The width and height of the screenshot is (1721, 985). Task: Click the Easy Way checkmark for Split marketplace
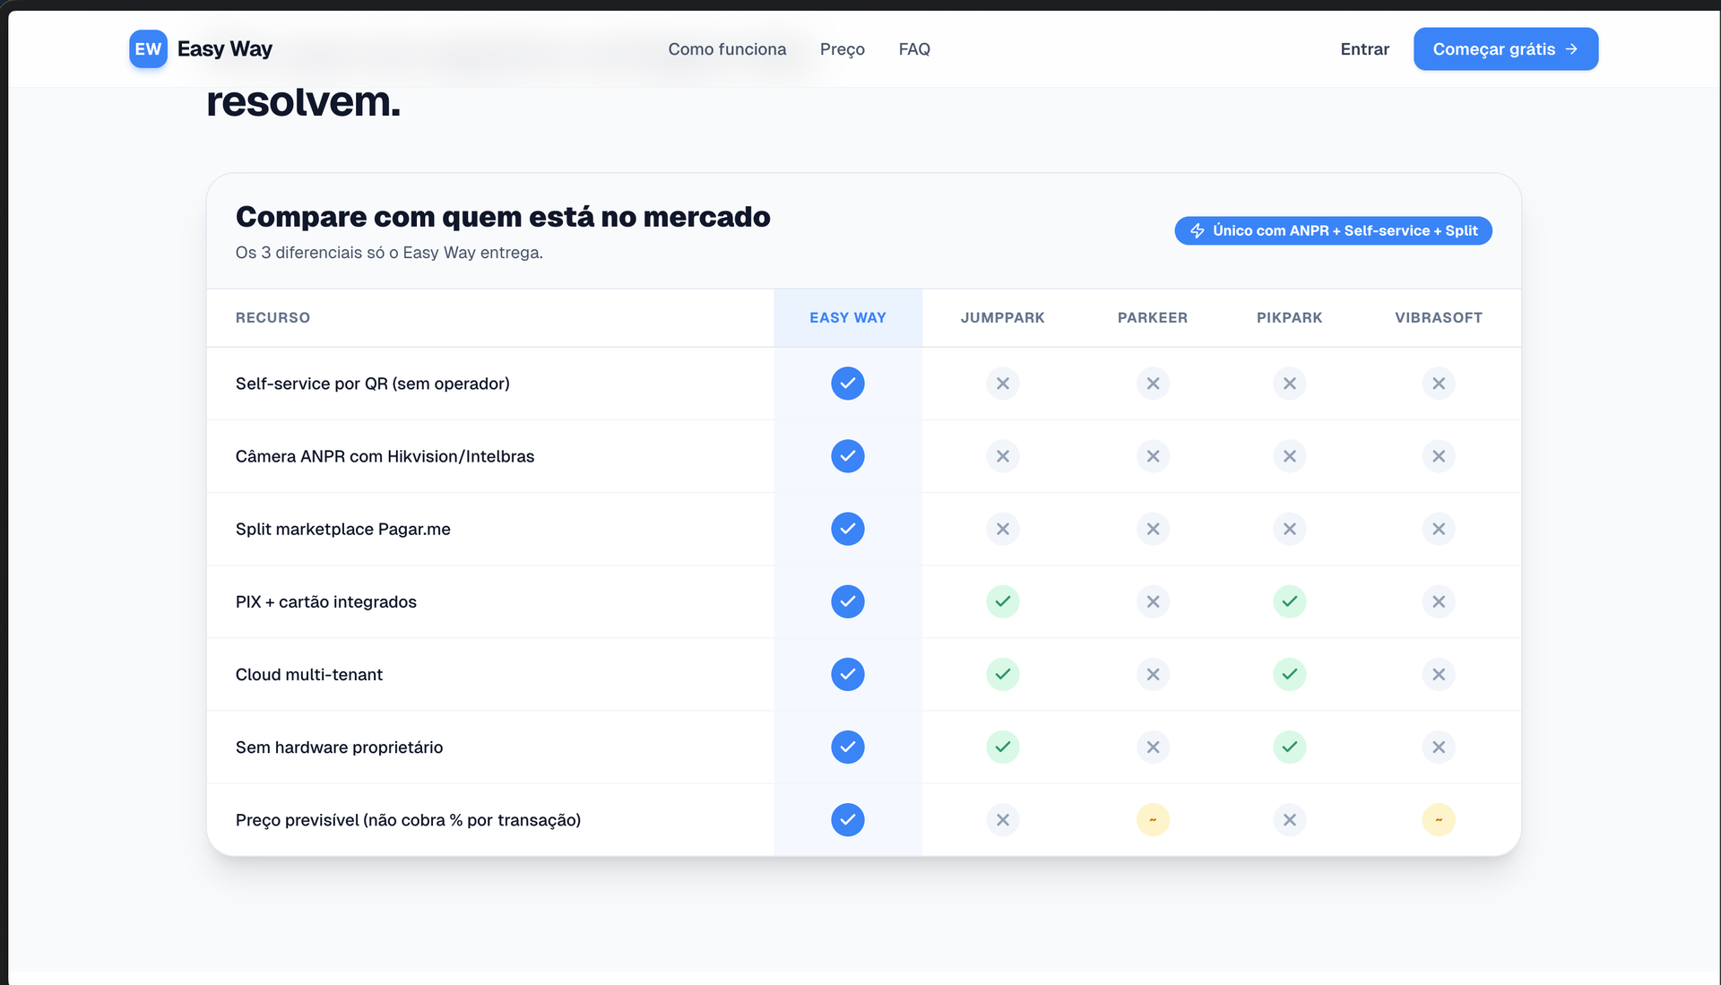847,529
